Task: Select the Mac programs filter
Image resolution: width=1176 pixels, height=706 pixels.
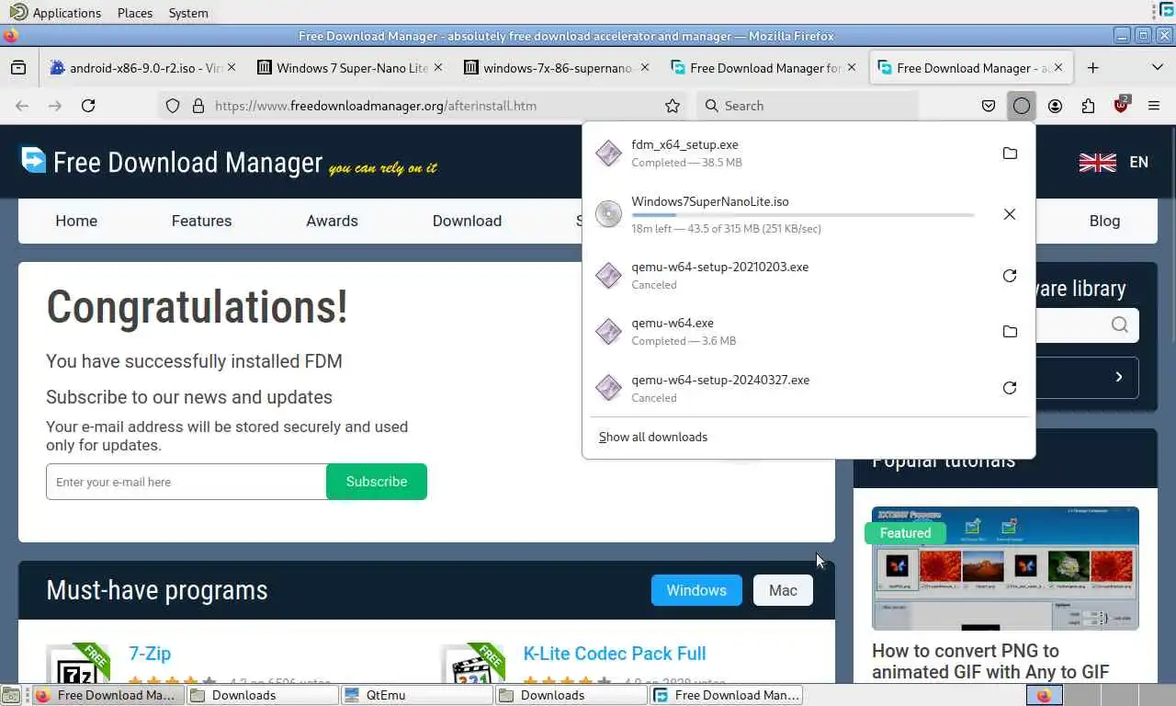Action: coord(783,590)
